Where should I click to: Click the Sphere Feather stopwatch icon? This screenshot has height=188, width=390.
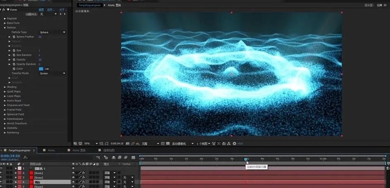pyautogui.click(x=14, y=37)
